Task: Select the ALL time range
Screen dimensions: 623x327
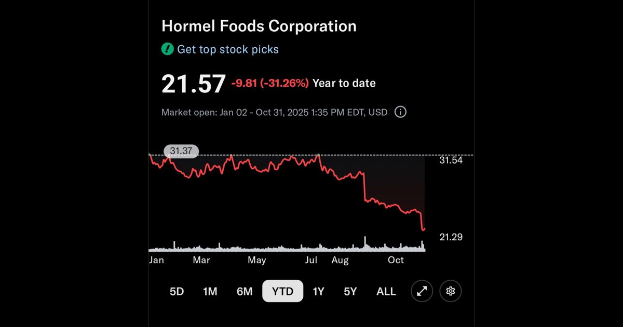Action: (386, 292)
